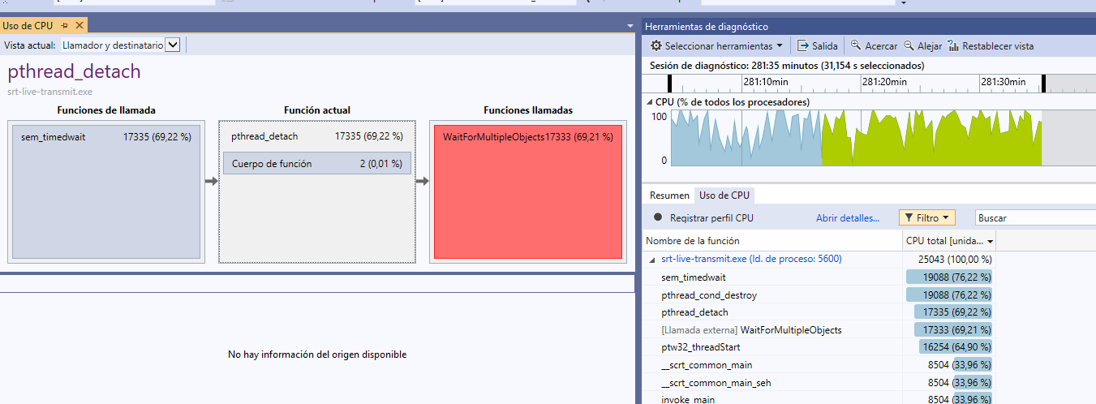Click the sem_timedwait caller function box

point(106,191)
